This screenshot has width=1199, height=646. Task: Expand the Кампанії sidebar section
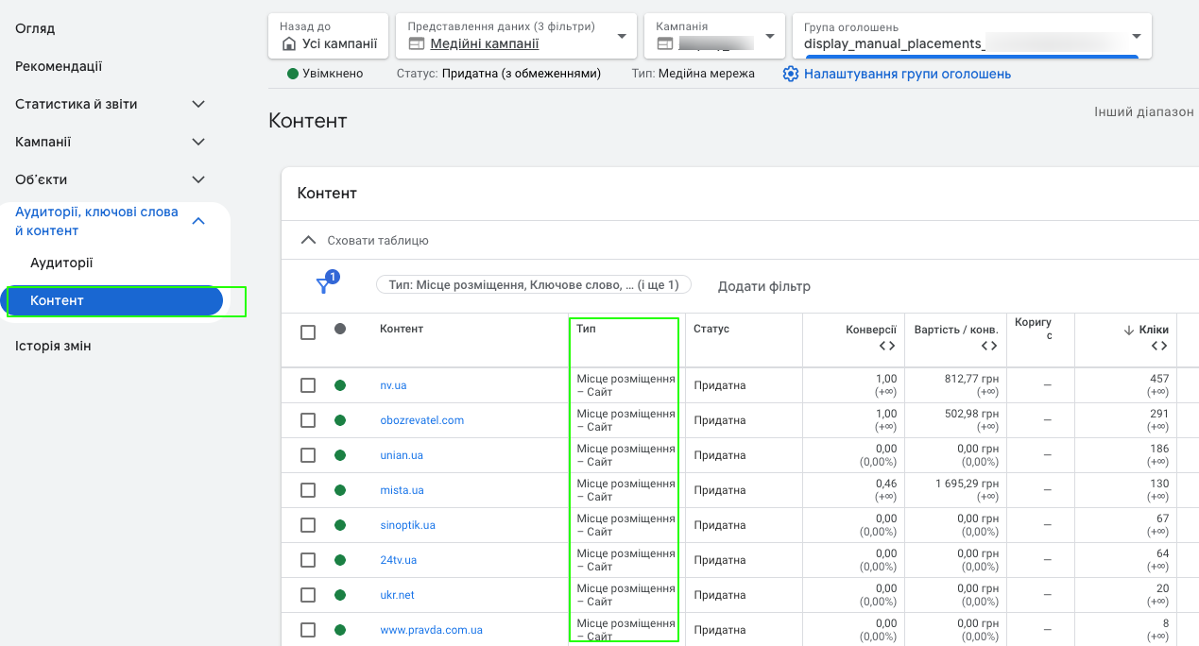click(198, 142)
